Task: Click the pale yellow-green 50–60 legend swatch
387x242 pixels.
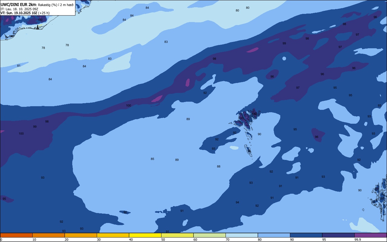Action: 177,235
